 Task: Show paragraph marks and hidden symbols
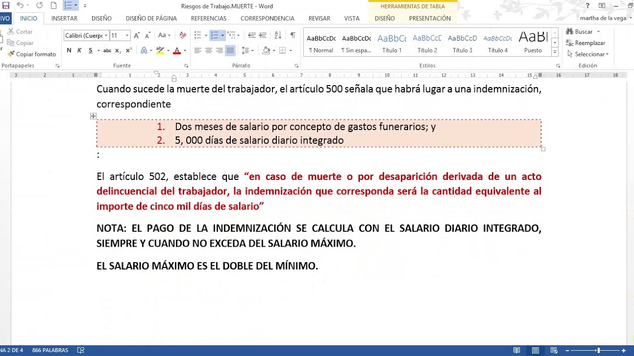tap(292, 36)
